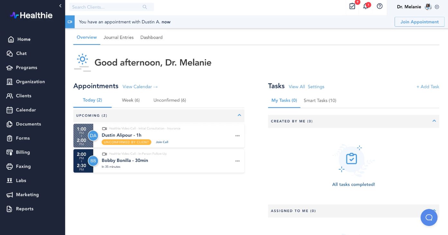Open the support chat bubble widget
This screenshot has width=448, height=235.
[429, 217]
